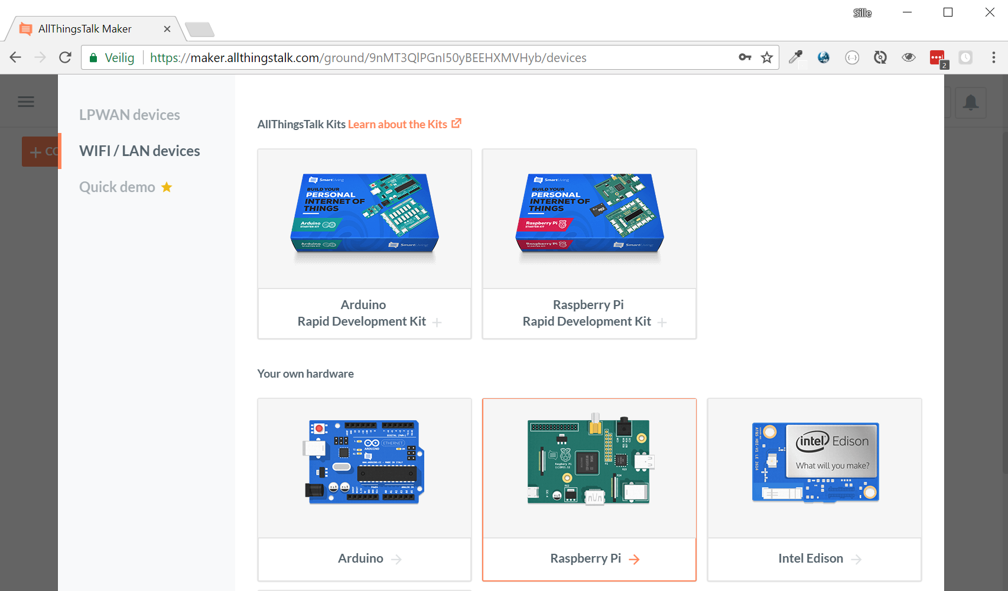Click the plus icon on Raspberry Pi Rapid Kit
The width and height of the screenshot is (1008, 591).
(662, 323)
